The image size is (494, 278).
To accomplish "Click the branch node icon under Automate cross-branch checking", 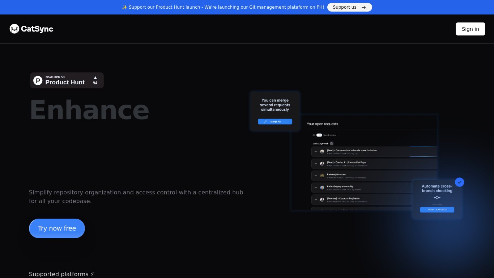I will tap(437, 198).
